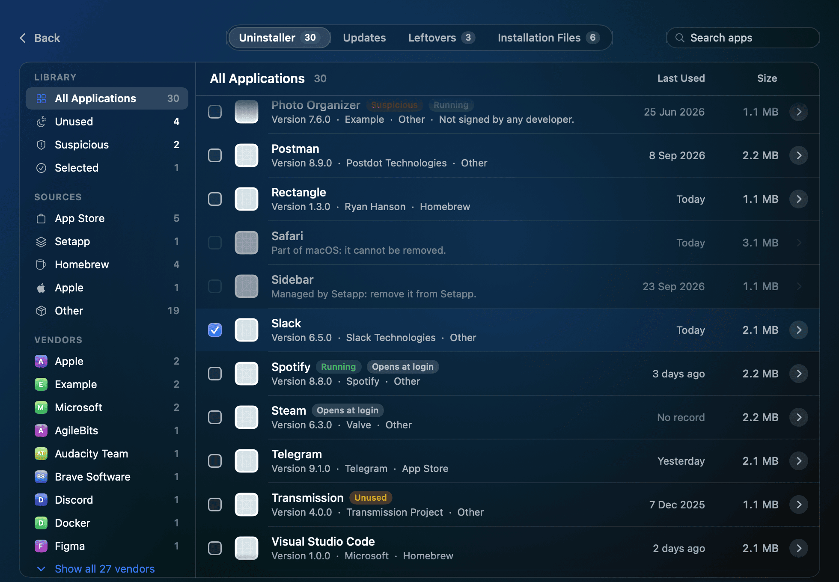Check the Rectangle checkbox
This screenshot has width=839, height=582.
pos(215,199)
